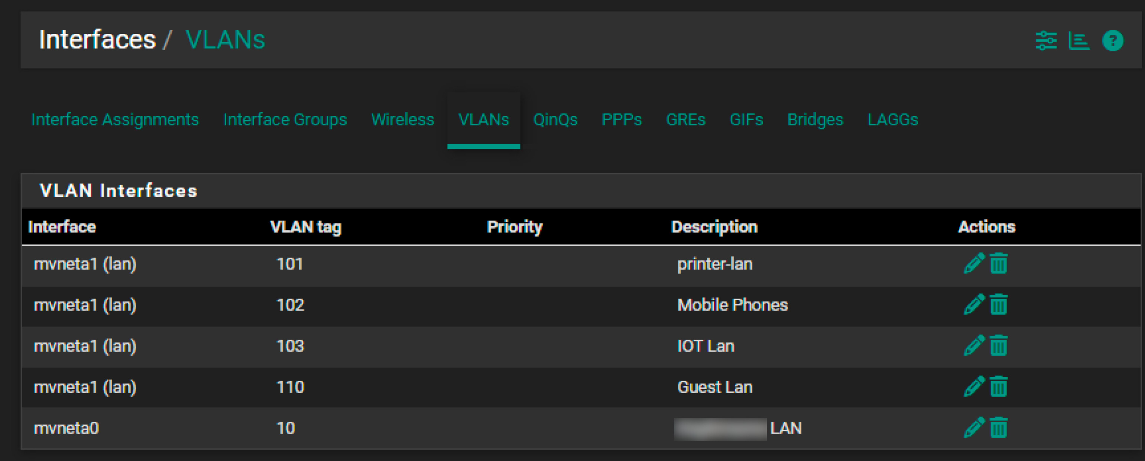This screenshot has width=1145, height=461.
Task: Delete the IOT Lan VLAN
Action: (998, 346)
